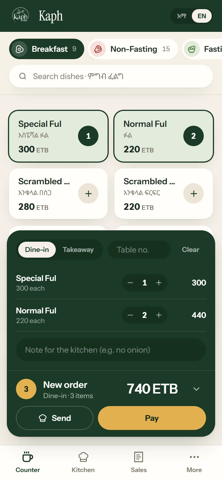The height and width of the screenshot is (480, 222).
Task: Select EN language option
Action: 202,16
